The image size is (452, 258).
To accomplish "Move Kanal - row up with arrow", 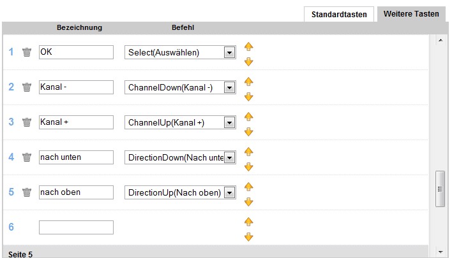I will click(x=249, y=82).
